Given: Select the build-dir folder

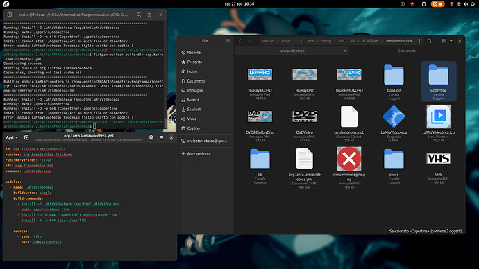Looking at the screenshot, I should (394, 81).
